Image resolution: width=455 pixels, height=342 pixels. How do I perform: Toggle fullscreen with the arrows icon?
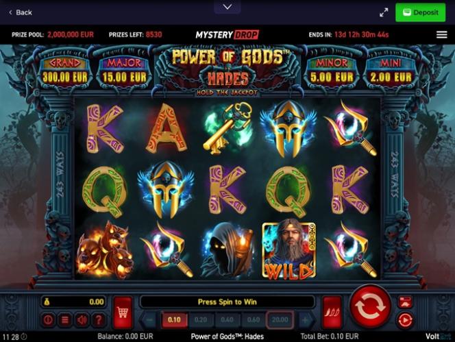click(384, 12)
